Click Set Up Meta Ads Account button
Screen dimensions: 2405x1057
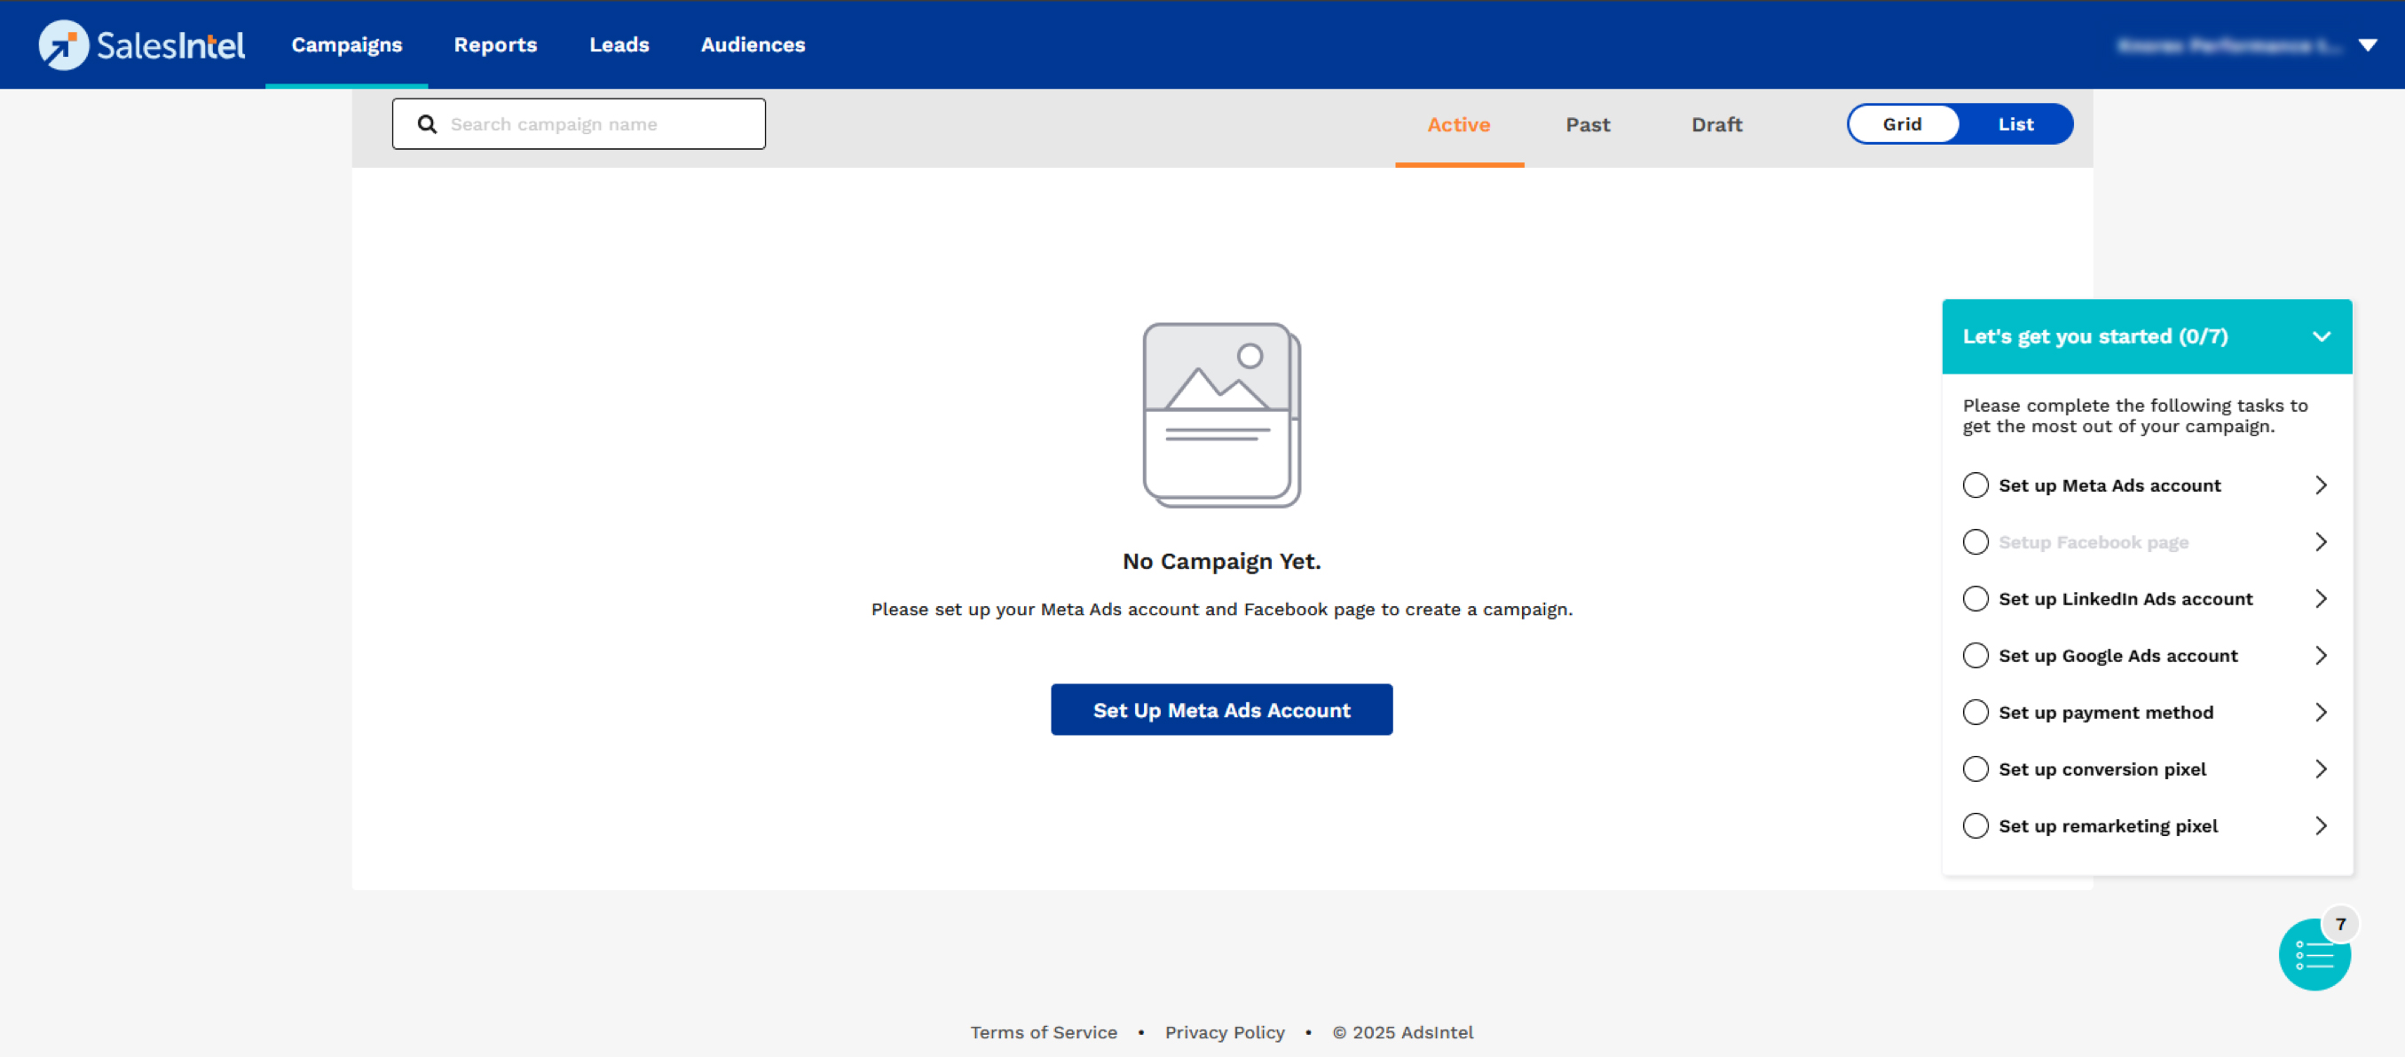(x=1221, y=710)
